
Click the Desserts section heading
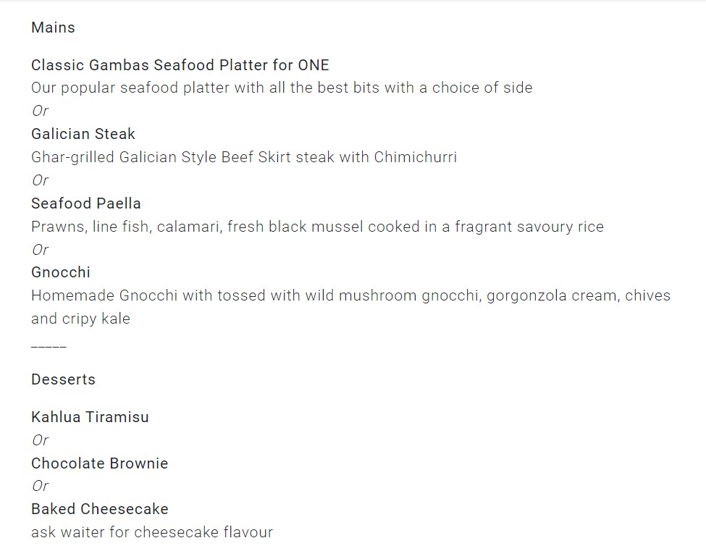point(63,379)
